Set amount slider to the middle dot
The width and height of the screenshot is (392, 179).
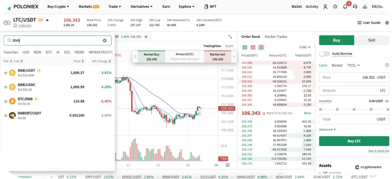[x=354, y=109]
